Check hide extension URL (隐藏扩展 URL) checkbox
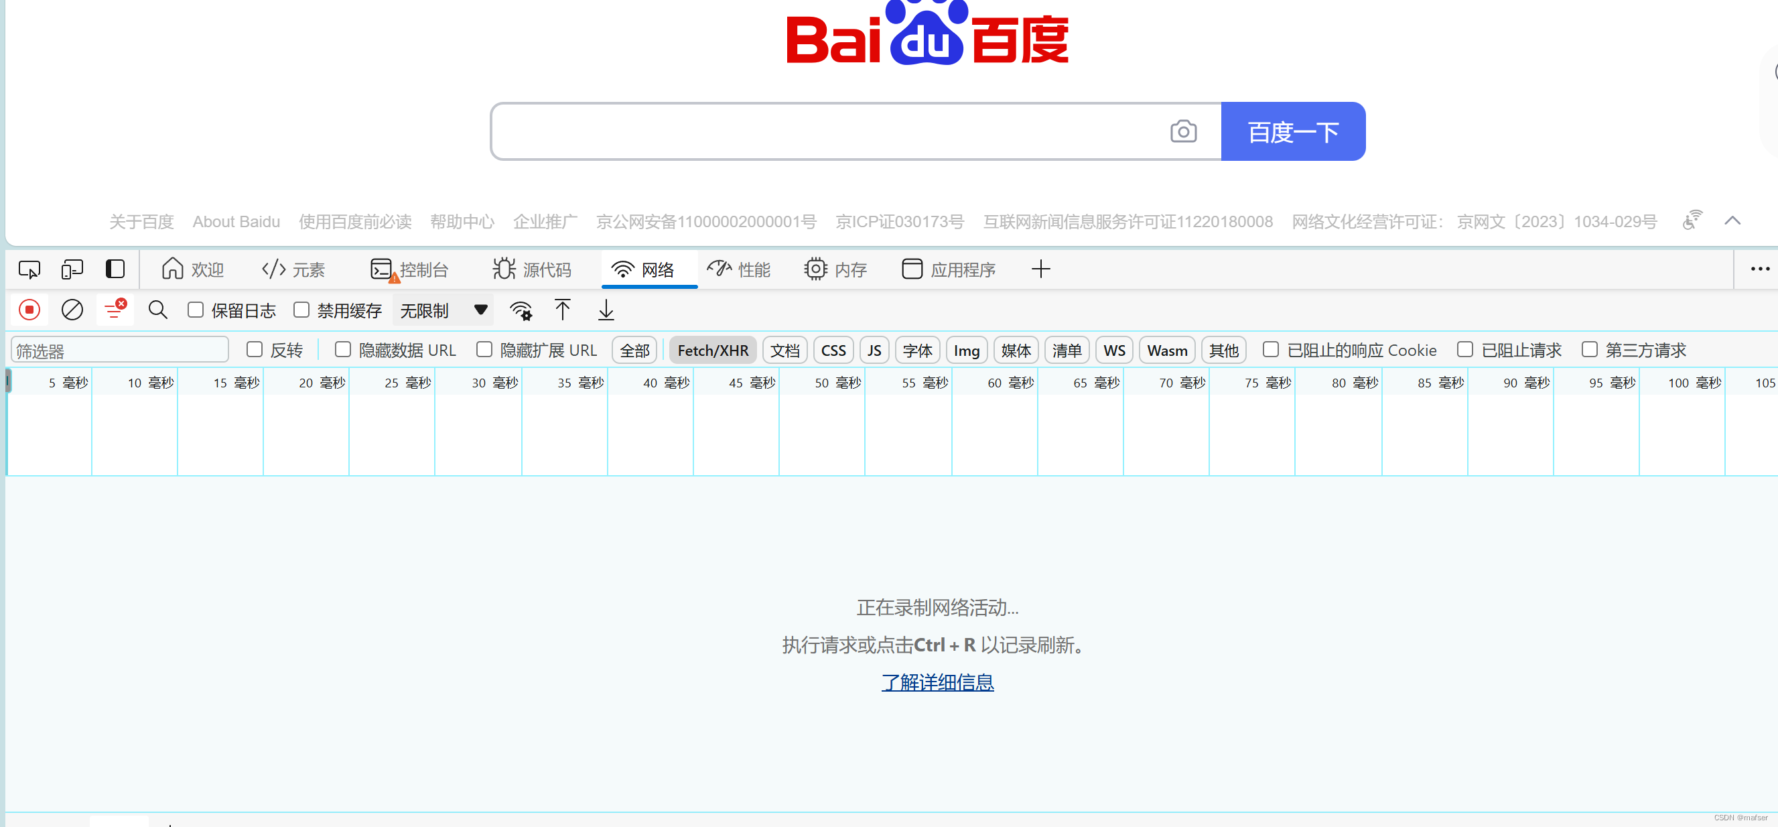The width and height of the screenshot is (1778, 827). coord(484,350)
